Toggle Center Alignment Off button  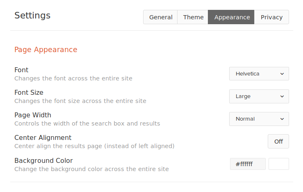[x=278, y=142]
